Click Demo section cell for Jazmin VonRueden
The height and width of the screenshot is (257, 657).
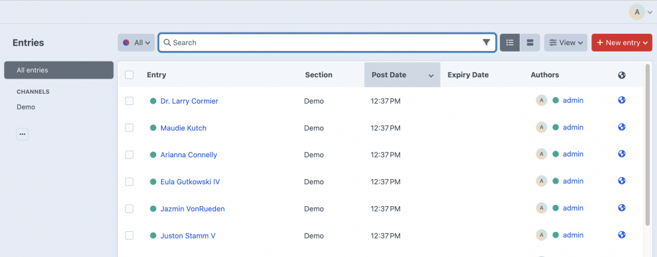tap(314, 209)
